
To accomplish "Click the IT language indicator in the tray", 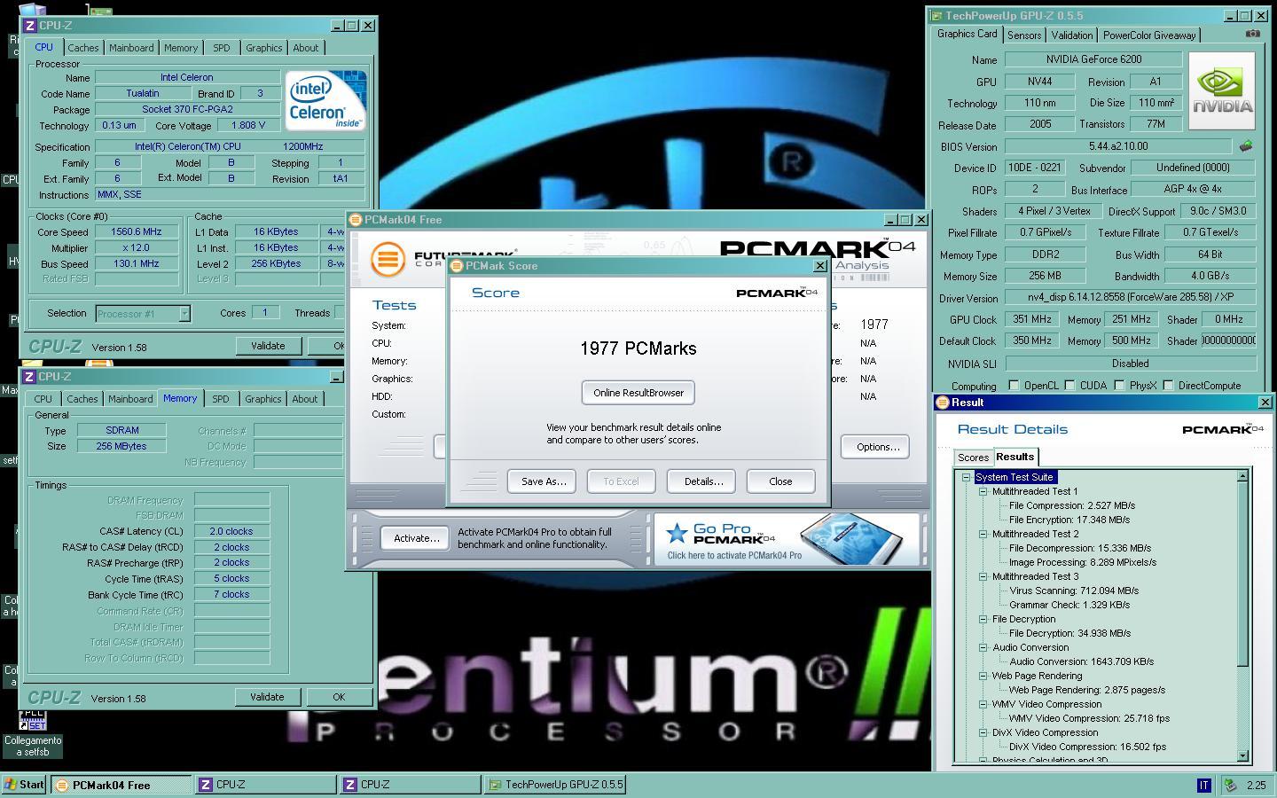I will coord(1203,785).
